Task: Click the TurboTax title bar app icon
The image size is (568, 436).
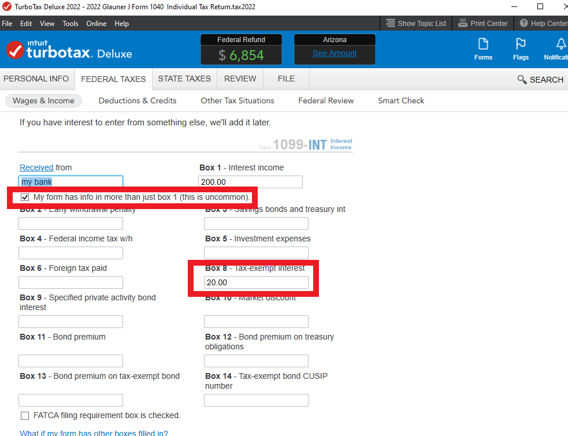Action: (x=6, y=6)
